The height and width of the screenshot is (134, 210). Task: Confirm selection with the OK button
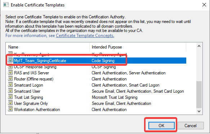point(161,126)
